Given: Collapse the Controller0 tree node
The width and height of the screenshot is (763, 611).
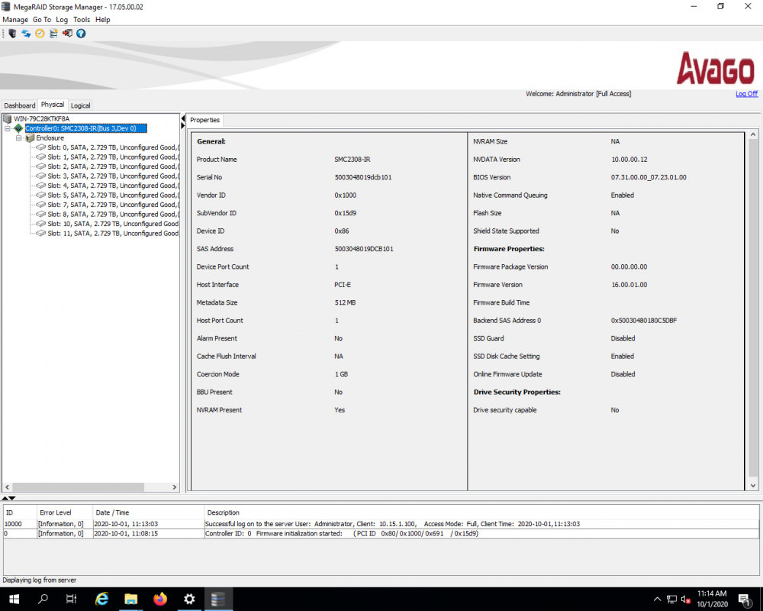Looking at the screenshot, I should [x=8, y=128].
